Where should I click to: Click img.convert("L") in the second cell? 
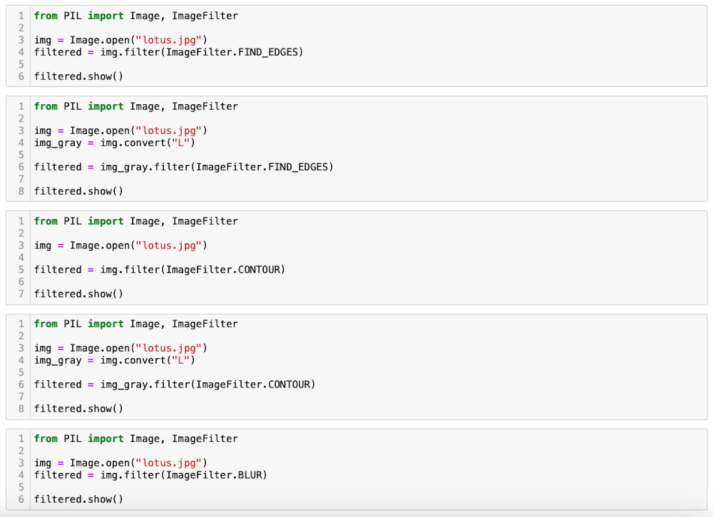(x=148, y=143)
